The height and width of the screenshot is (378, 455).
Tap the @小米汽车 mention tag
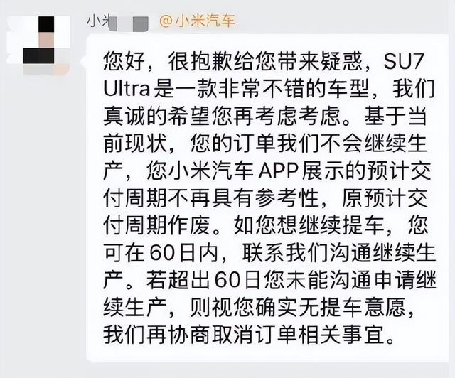(x=197, y=21)
